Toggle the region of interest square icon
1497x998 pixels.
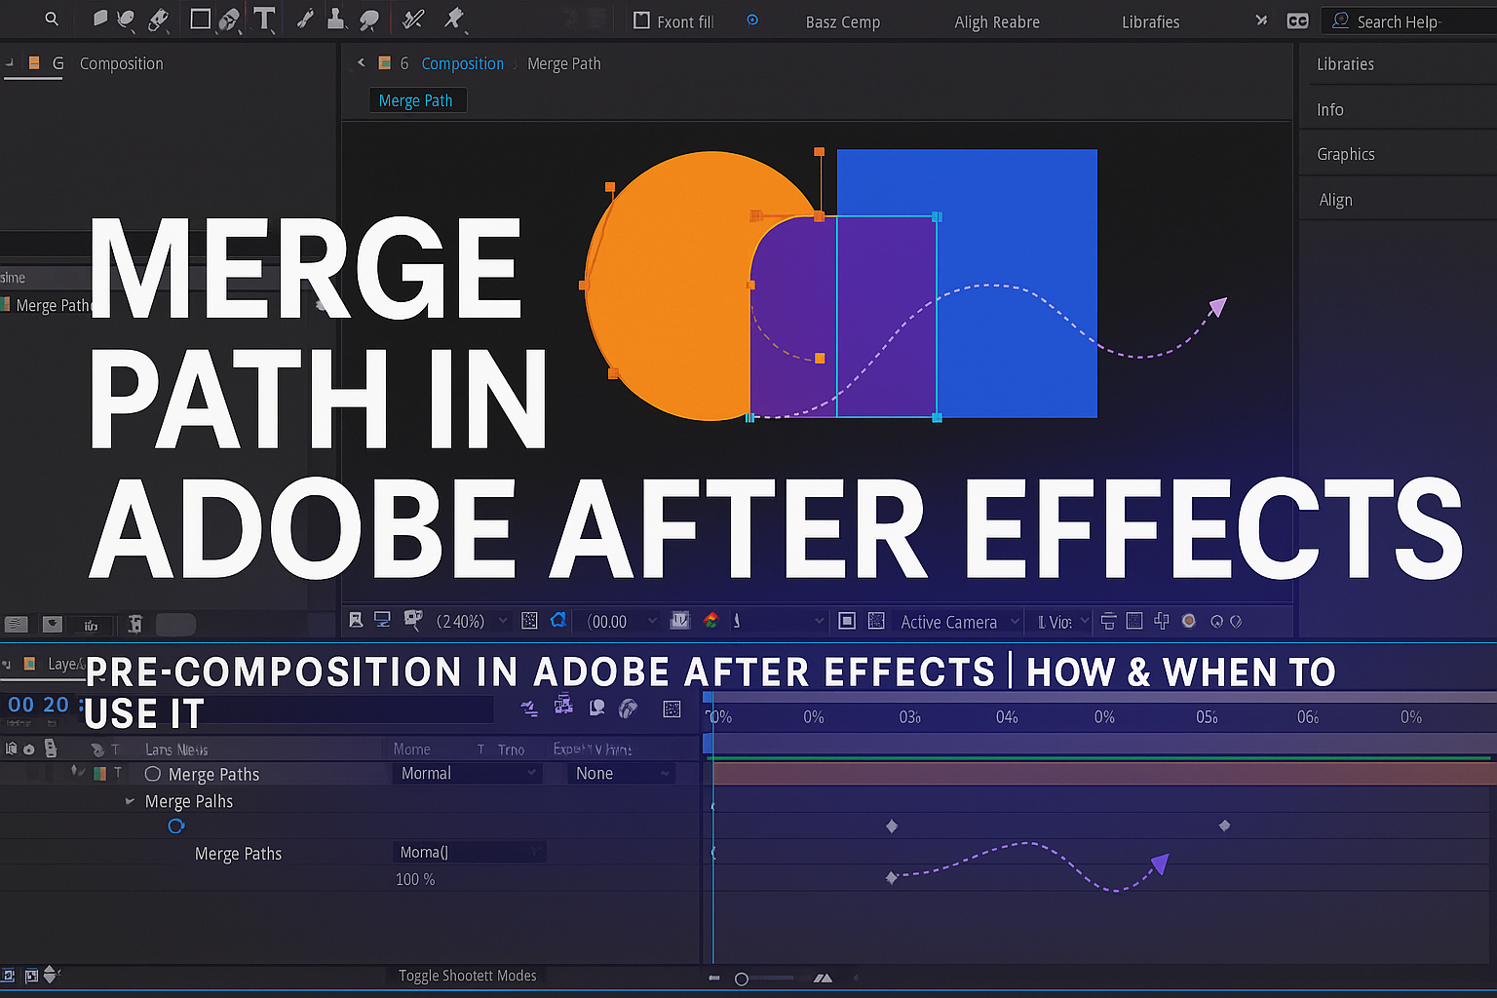(847, 620)
